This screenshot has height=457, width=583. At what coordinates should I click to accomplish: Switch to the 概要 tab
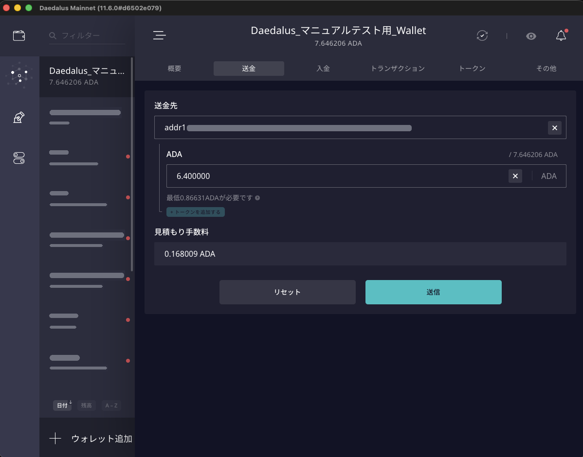click(x=174, y=69)
